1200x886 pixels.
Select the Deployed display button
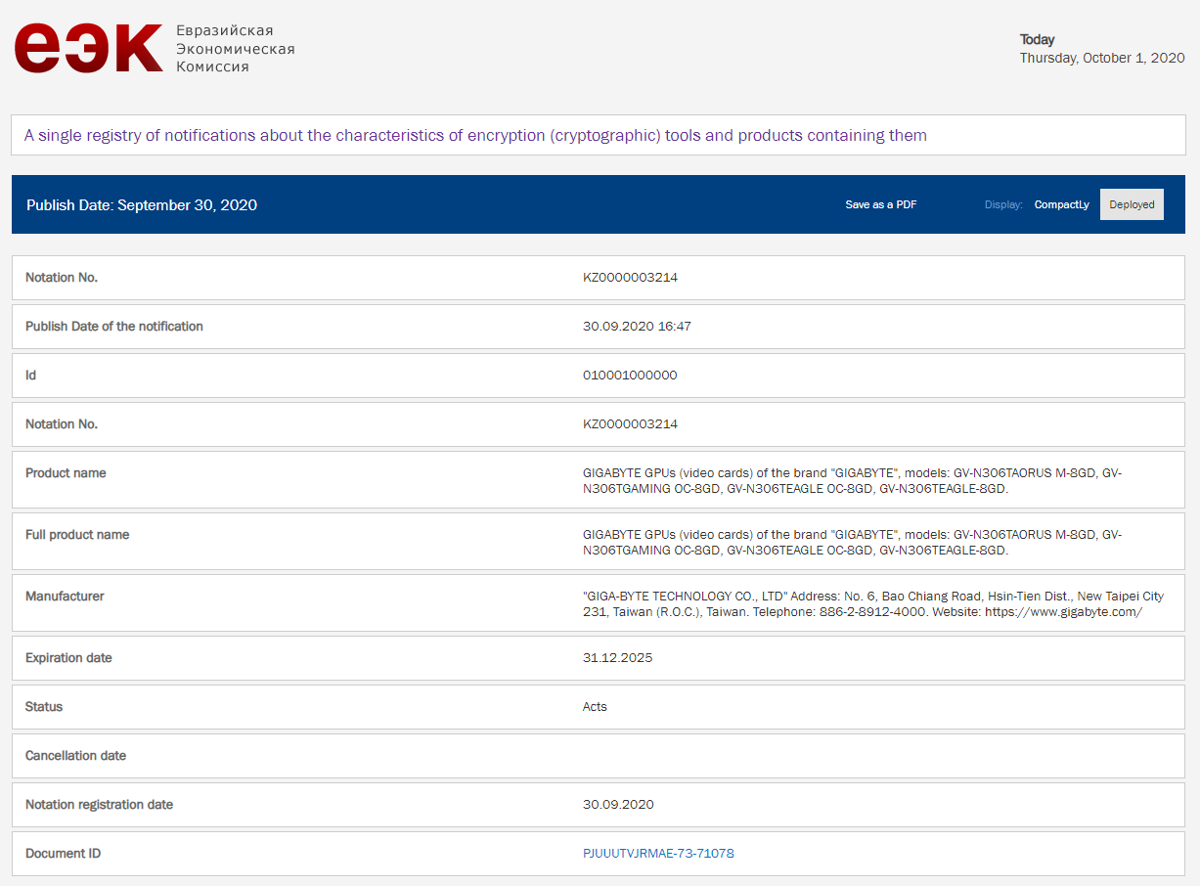point(1132,204)
